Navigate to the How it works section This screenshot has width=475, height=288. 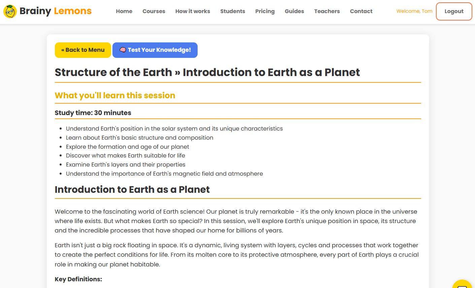click(x=192, y=11)
